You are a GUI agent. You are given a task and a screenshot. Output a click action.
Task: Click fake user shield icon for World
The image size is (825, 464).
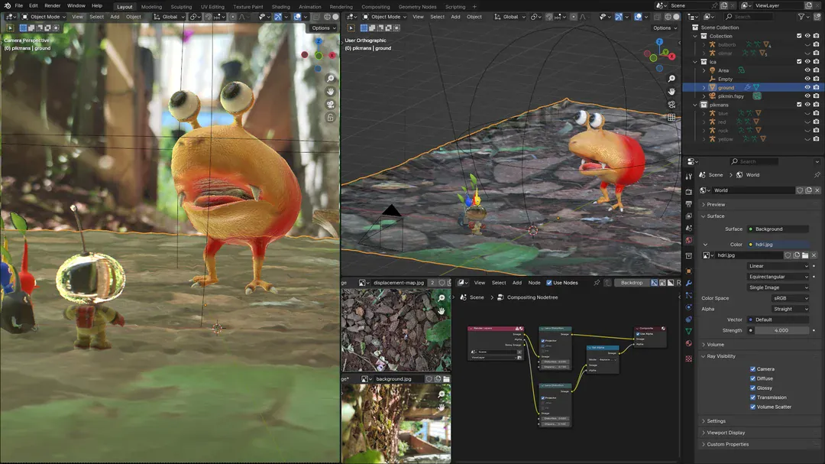coord(800,190)
